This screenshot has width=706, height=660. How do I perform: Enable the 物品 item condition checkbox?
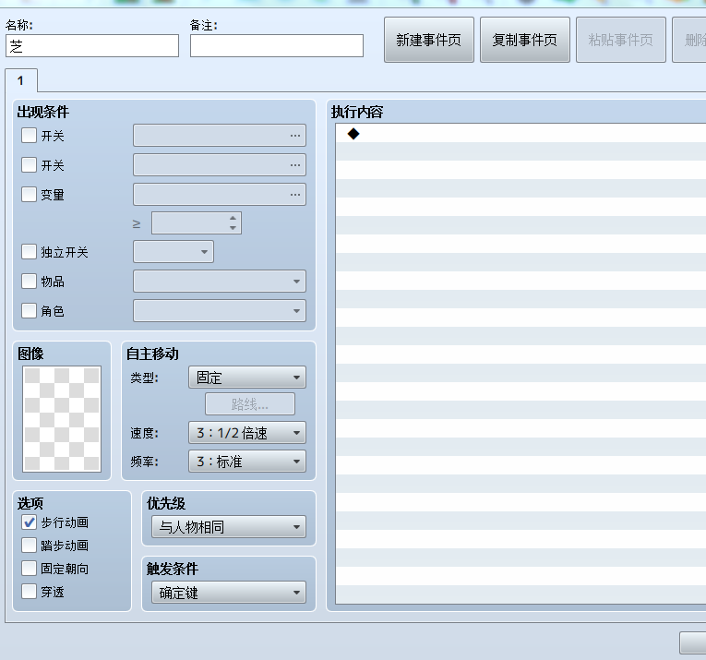tap(30, 282)
